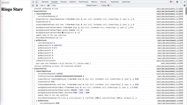Open the Security tab
Screen dimensions: 187x105
point(103,2)
